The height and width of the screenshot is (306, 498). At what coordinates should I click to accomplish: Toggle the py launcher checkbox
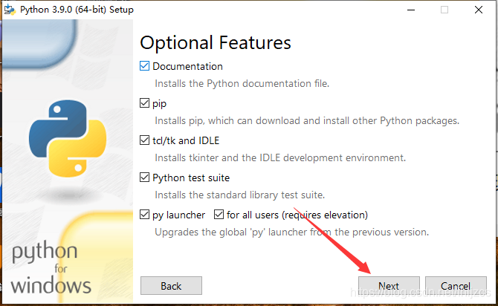click(x=144, y=215)
